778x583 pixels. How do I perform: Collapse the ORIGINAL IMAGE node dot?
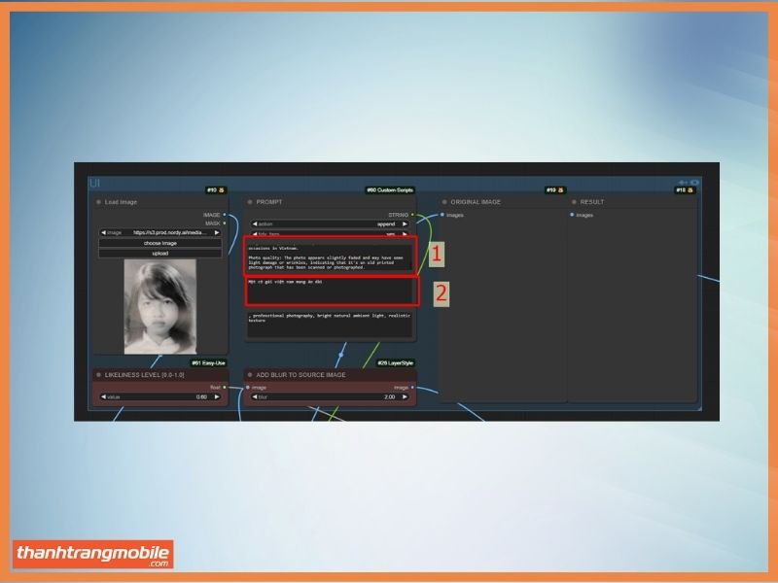pos(444,202)
